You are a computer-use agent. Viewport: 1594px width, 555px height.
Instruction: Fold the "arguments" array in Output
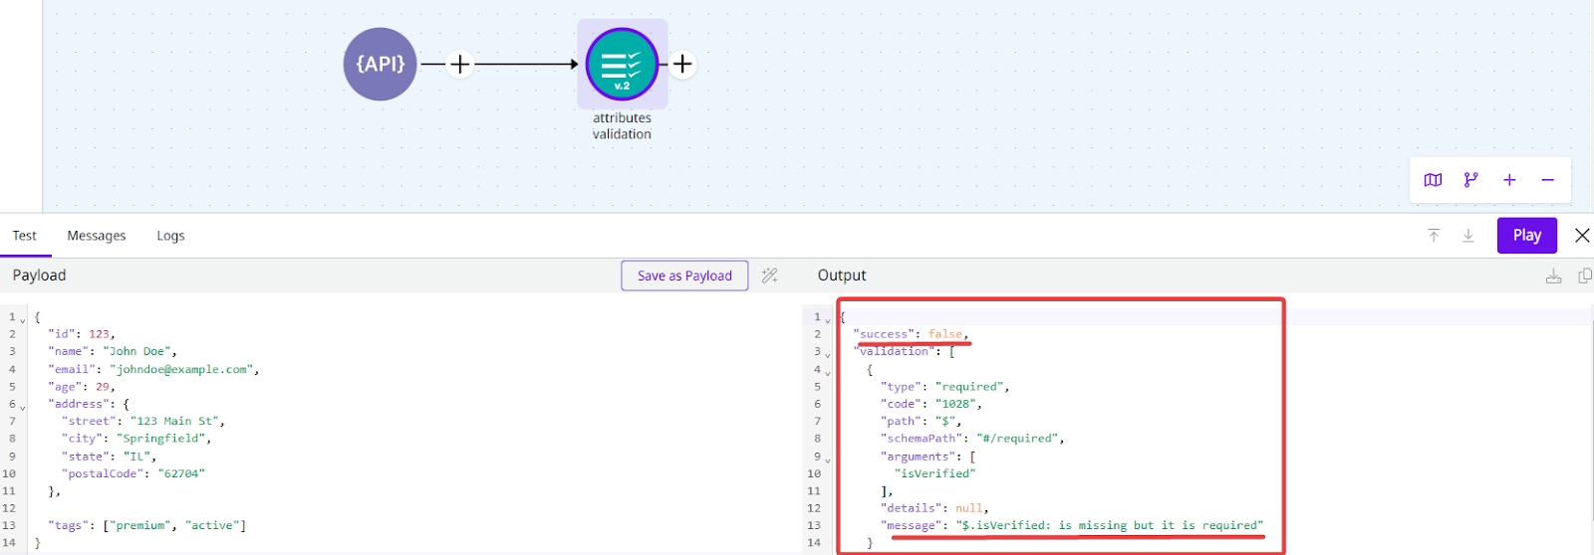pos(828,459)
